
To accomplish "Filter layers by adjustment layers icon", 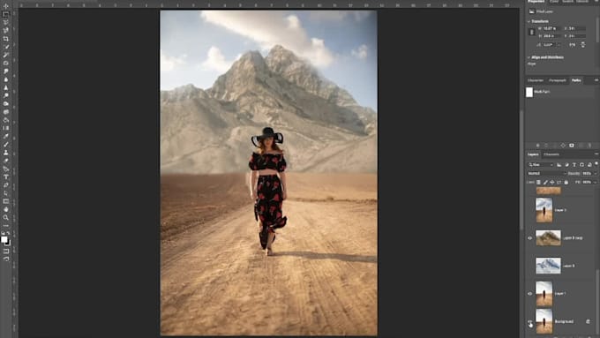I will point(566,165).
